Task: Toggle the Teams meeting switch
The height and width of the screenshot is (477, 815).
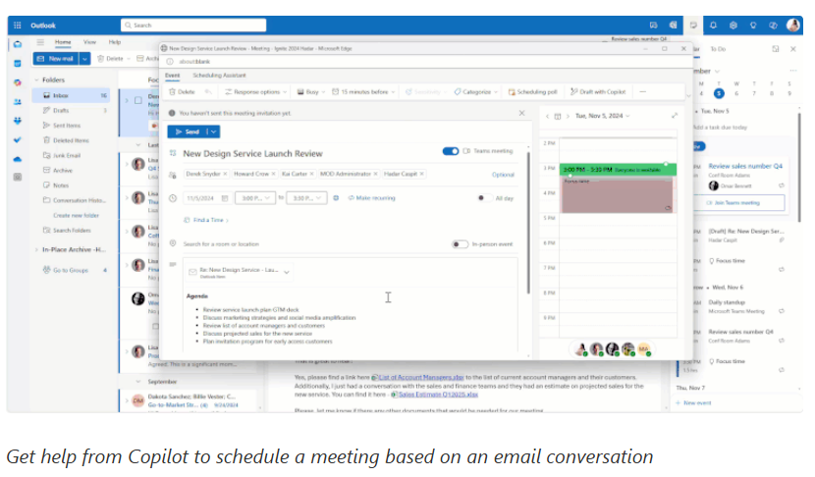Action: tap(451, 151)
